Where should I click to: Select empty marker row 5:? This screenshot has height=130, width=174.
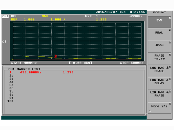click(x=11, y=85)
